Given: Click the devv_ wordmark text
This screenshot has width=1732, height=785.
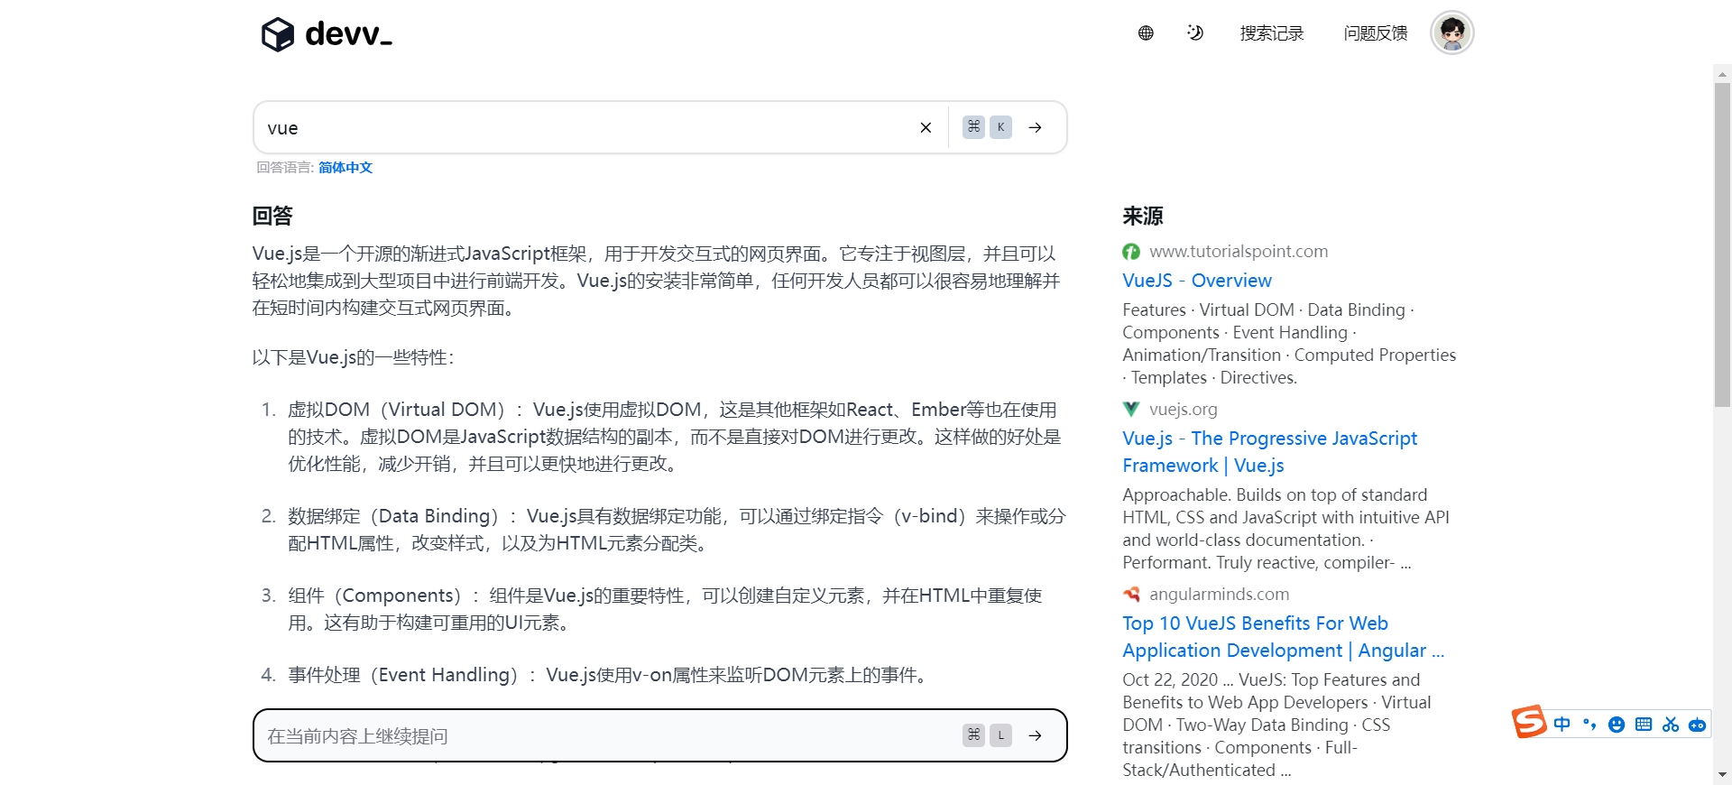Looking at the screenshot, I should click(348, 34).
